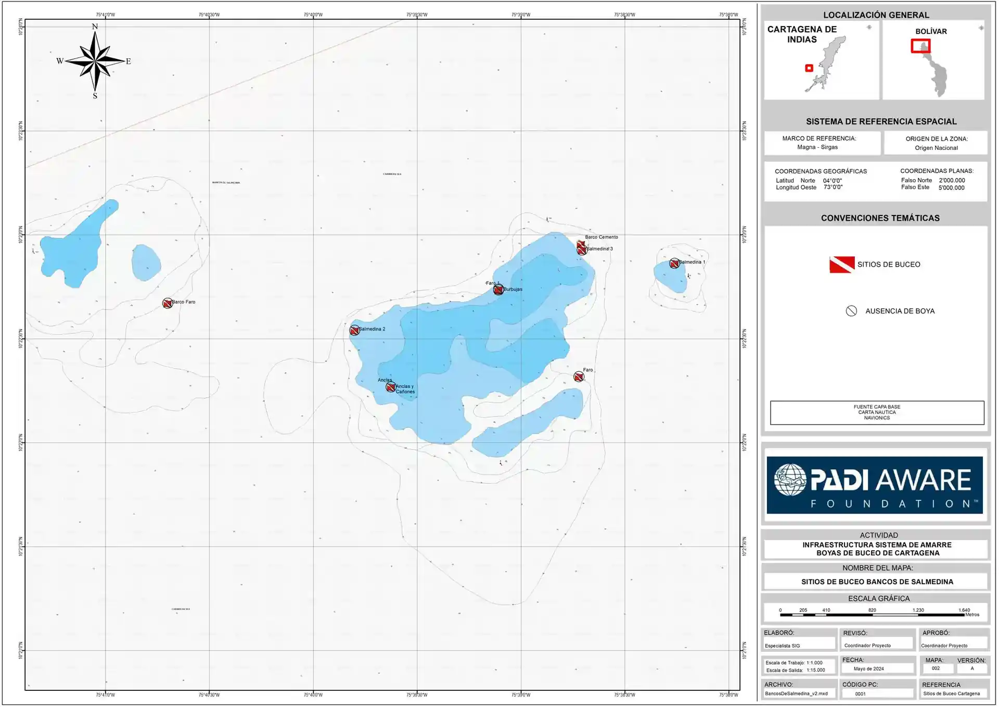Image resolution: width=999 pixels, height=707 pixels.
Task: Click the PADI AWARE Foundation logo
Action: 874,485
